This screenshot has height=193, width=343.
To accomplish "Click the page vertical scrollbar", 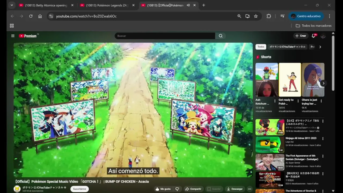I will coord(333,63).
